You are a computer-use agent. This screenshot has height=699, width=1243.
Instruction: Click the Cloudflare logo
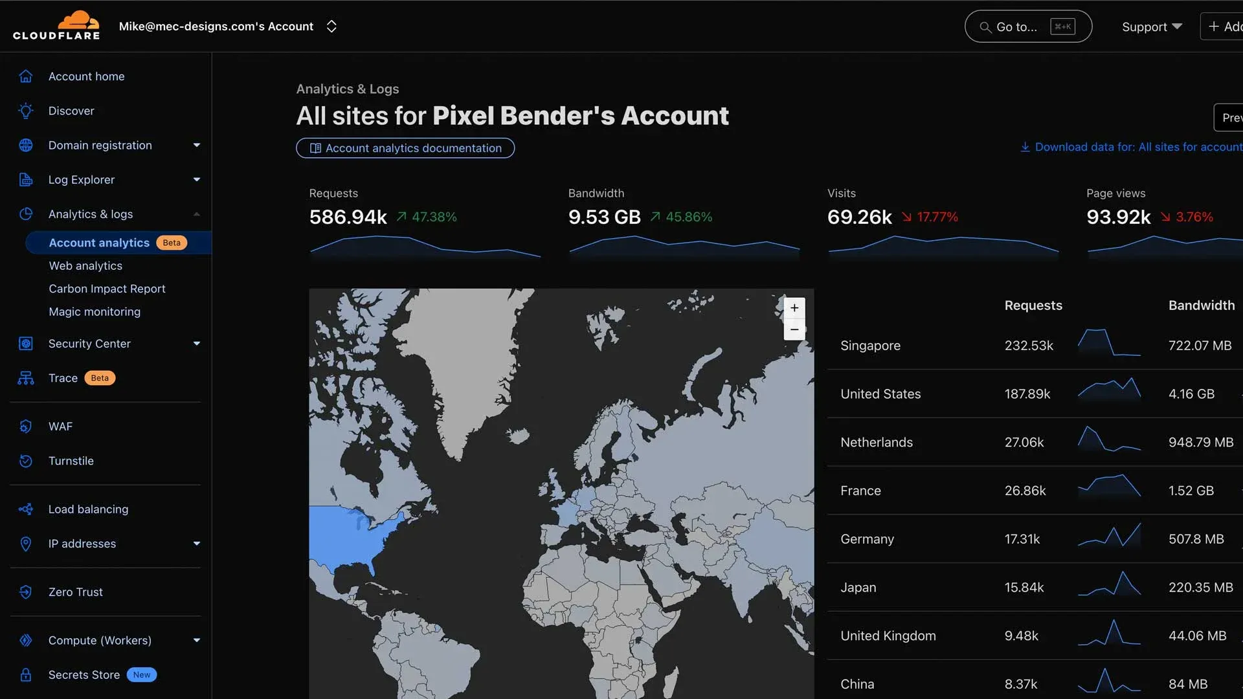point(56,26)
